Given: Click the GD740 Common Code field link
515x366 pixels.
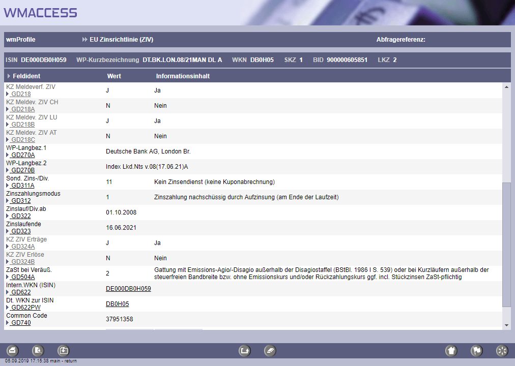Looking at the screenshot, I should (21, 323).
